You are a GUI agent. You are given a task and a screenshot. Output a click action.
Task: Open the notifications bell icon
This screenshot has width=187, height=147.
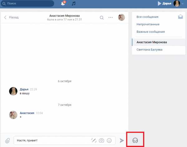pyautogui.click(x=63, y=3)
